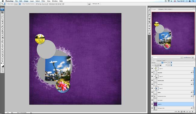The height and width of the screenshot is (114, 196).
Task: Open the Paragraph panel dock icon
Action: pyautogui.click(x=149, y=29)
